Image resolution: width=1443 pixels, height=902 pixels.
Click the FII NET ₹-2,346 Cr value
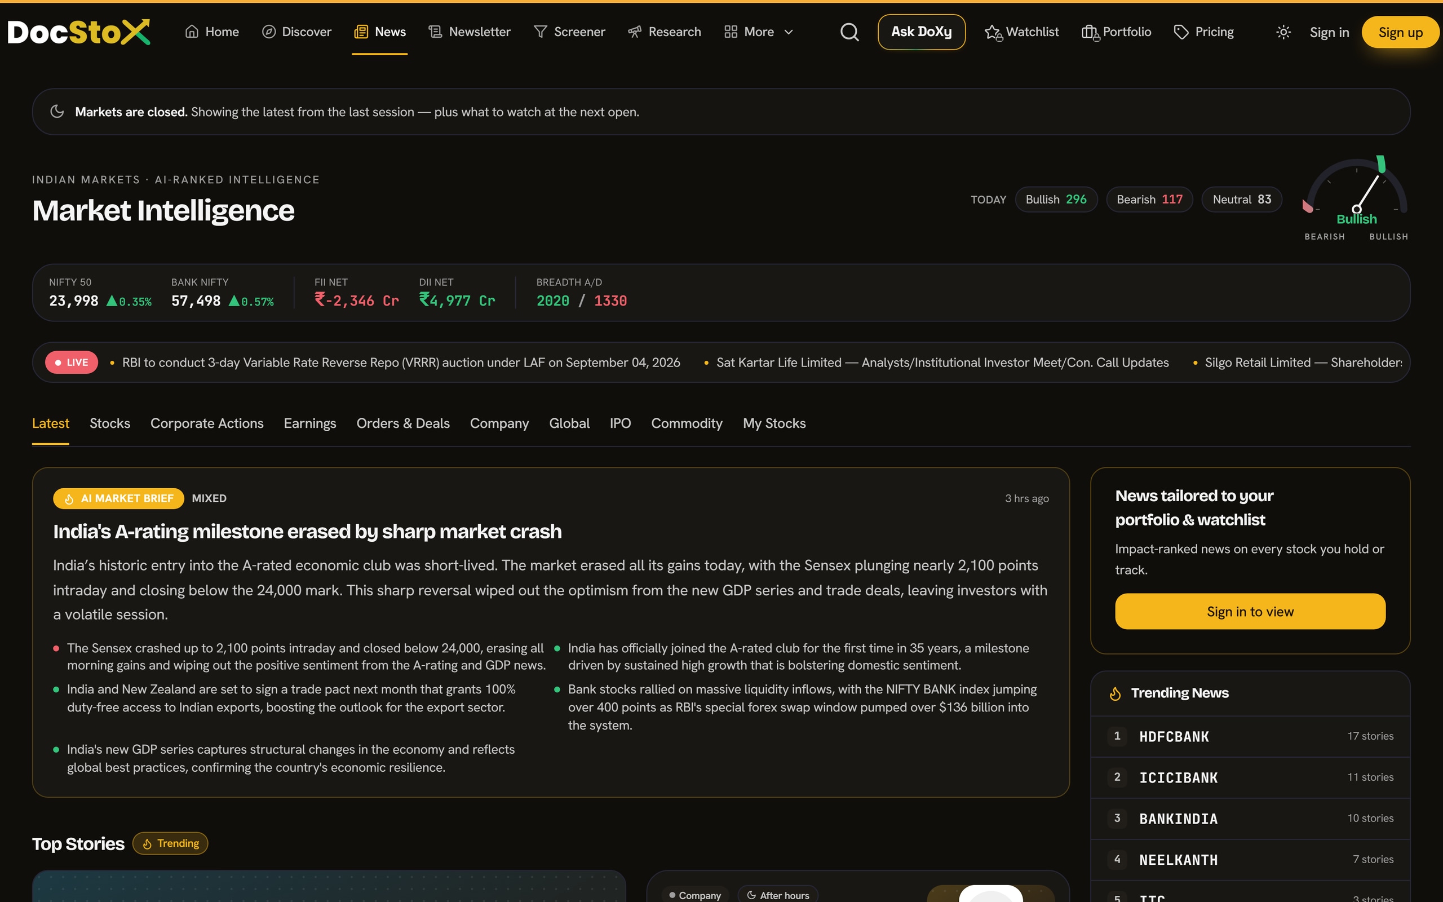(x=357, y=300)
